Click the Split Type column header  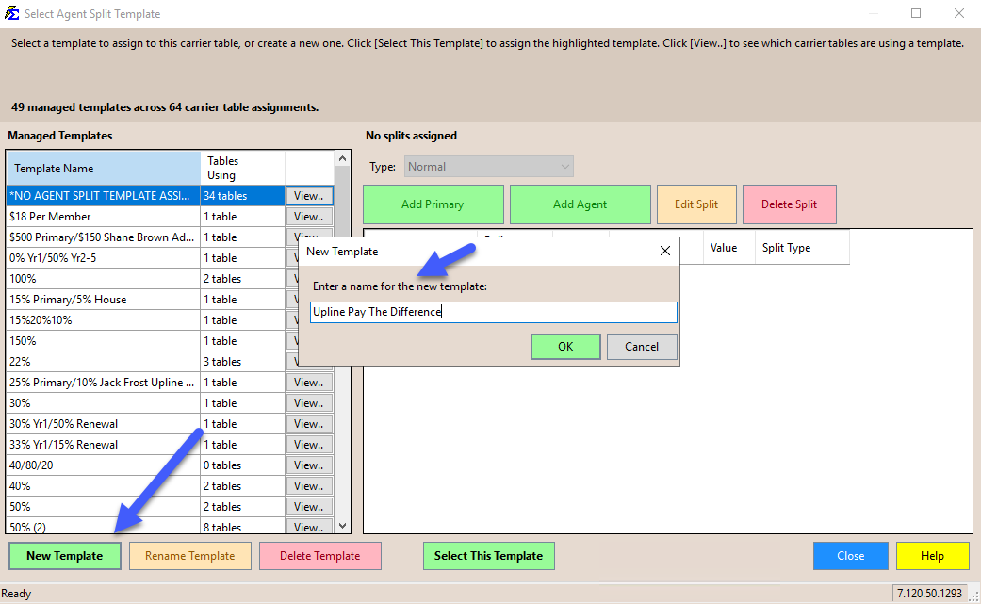pos(802,248)
